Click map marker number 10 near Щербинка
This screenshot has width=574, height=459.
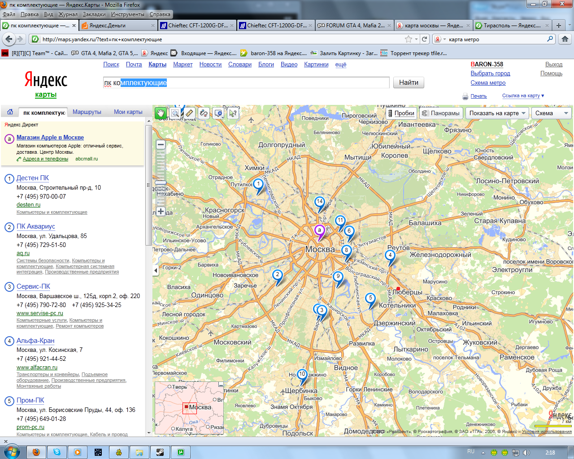point(302,374)
